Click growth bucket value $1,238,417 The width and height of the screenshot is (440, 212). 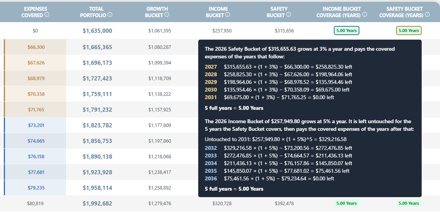pos(160,172)
